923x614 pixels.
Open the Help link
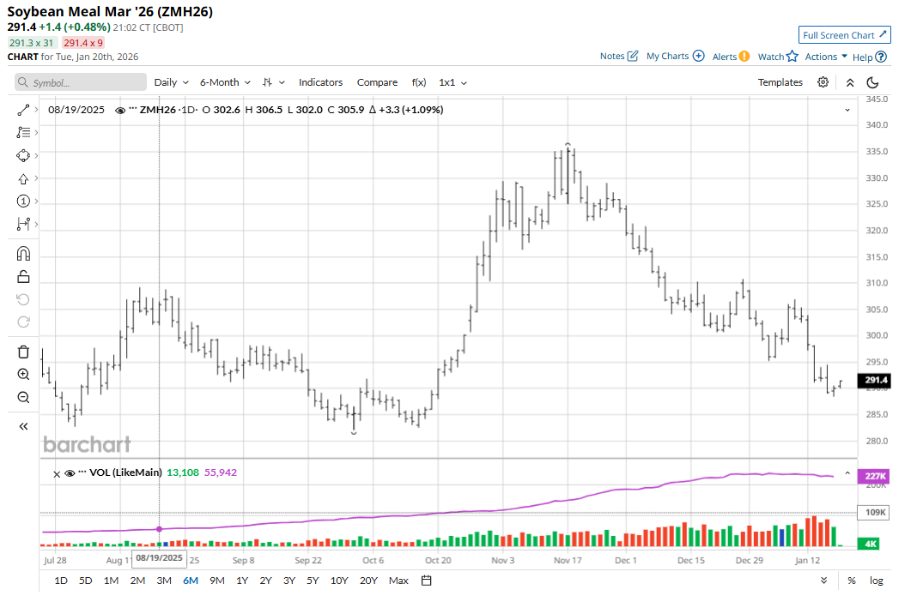pos(870,57)
